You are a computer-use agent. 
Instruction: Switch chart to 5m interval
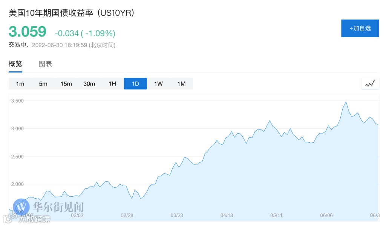tap(43, 84)
